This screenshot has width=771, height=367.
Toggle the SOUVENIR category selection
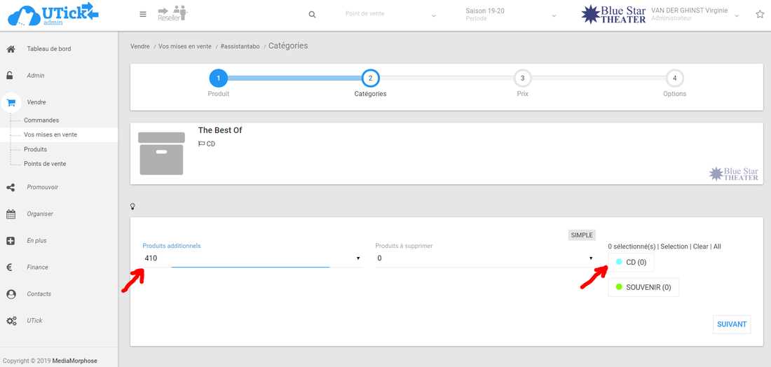(643, 287)
